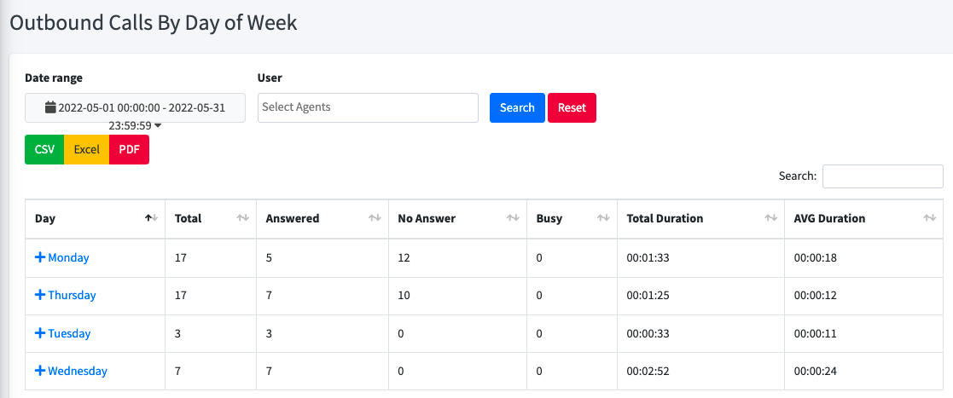
Task: Select Thursday's average duration 00:00:12
Action: [816, 296]
